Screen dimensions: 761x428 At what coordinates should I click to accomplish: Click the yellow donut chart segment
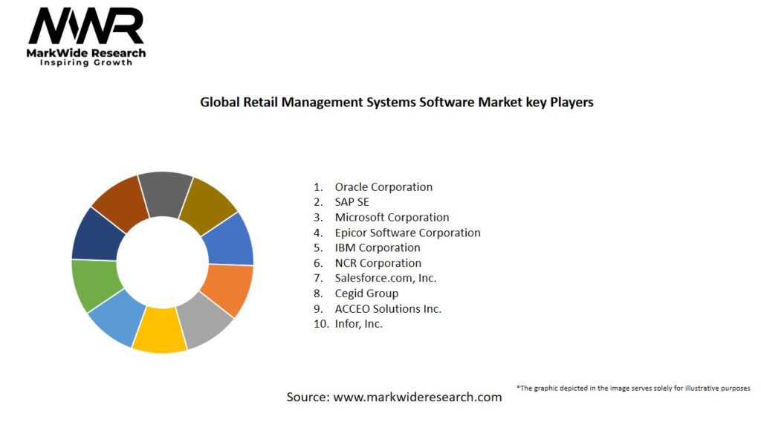(x=160, y=331)
